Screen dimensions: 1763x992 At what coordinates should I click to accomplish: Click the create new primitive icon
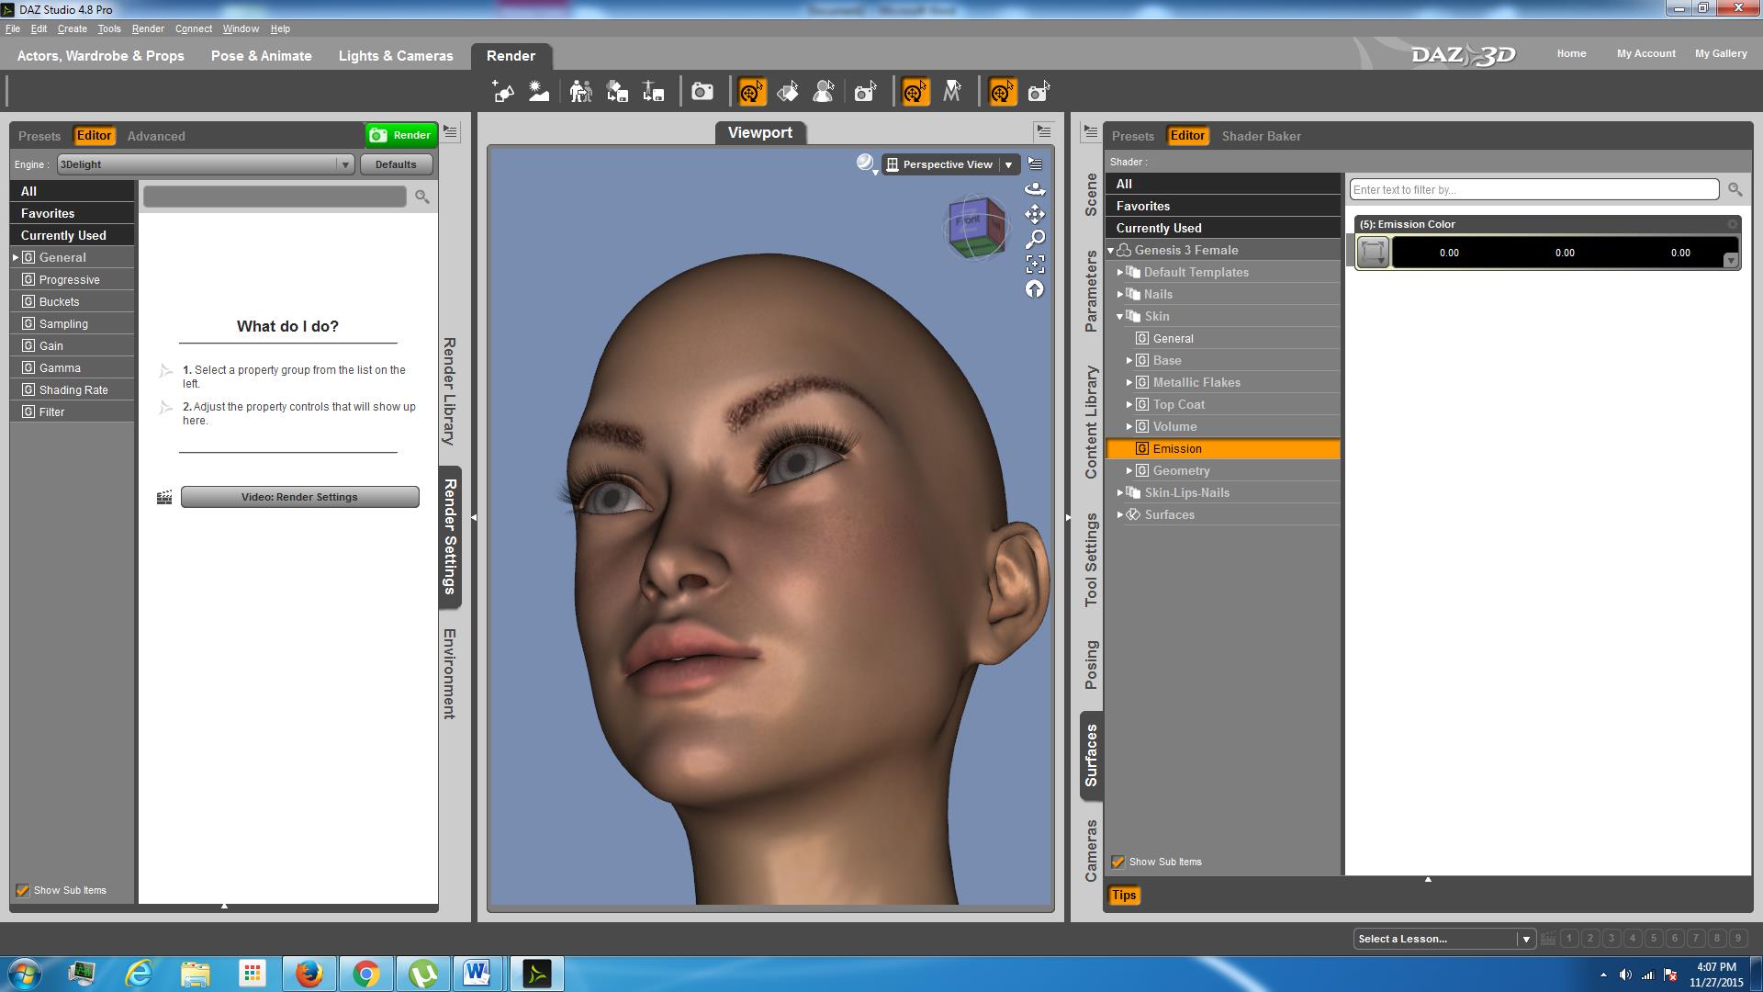(502, 92)
